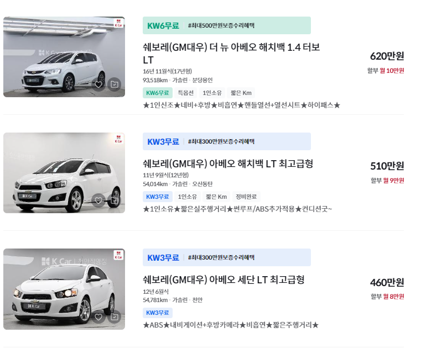Click the KW6무료 warranty banner

(227, 25)
